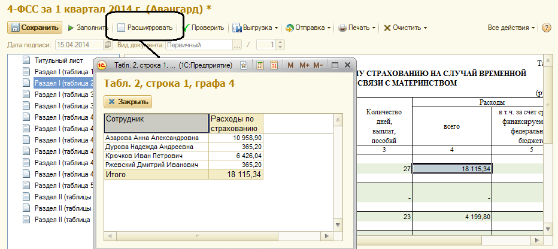Run the Проверить check command
Viewport: 558px width, 249px height.
203,28
